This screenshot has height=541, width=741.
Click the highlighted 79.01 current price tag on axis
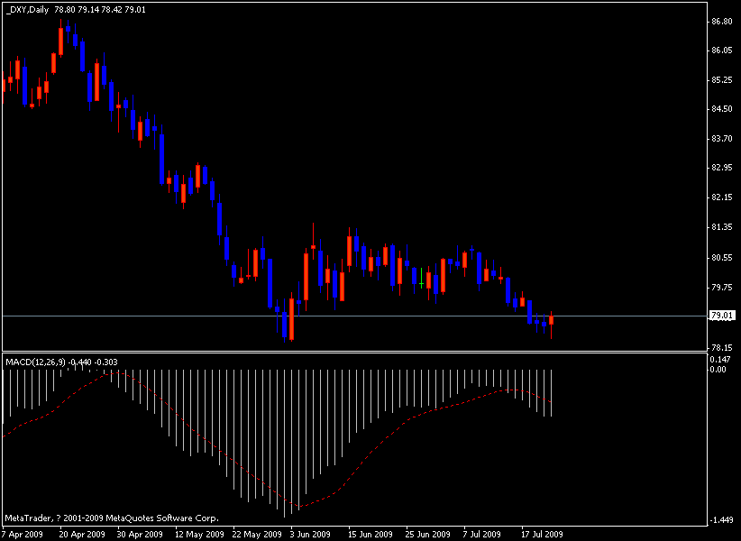click(x=722, y=316)
